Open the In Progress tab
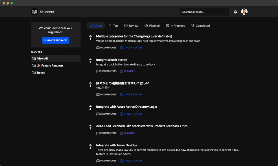The image size is (278, 166). click(x=175, y=26)
